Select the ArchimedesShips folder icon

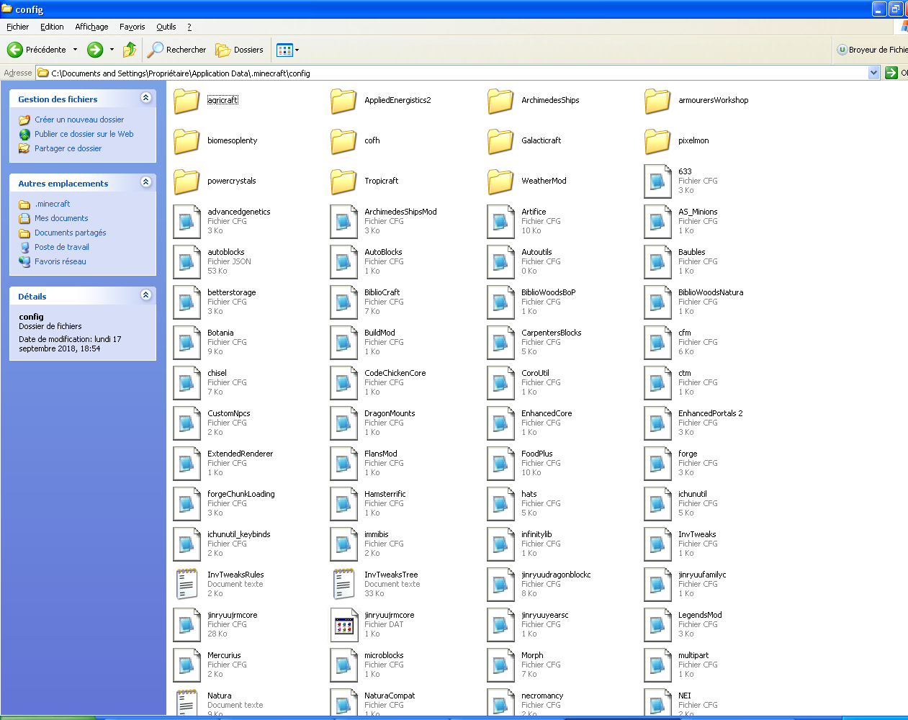(500, 101)
